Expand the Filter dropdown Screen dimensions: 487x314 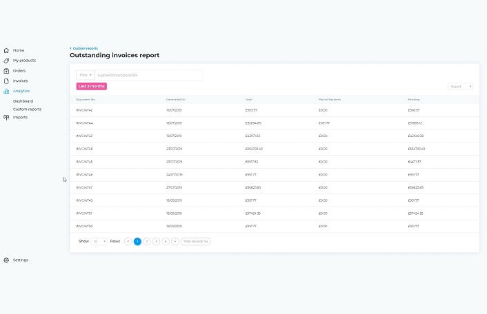click(86, 75)
